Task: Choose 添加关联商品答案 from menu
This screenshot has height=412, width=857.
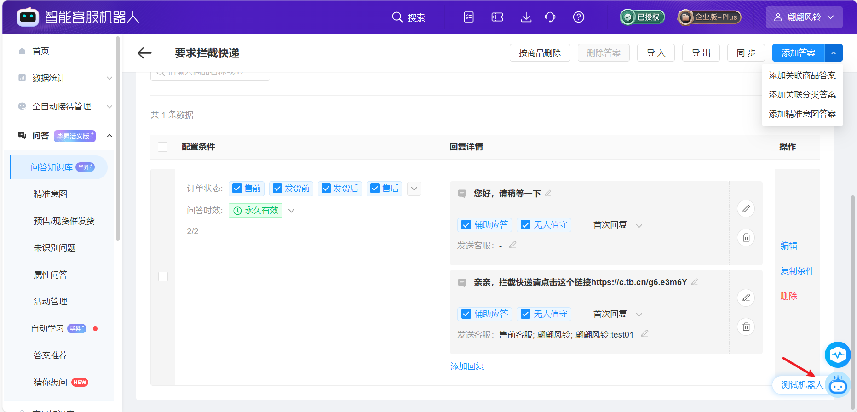Action: tap(802, 75)
